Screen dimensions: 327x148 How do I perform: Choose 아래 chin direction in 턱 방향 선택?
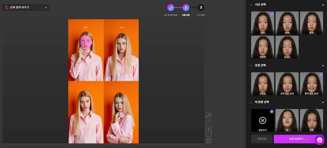[x=311, y=120]
